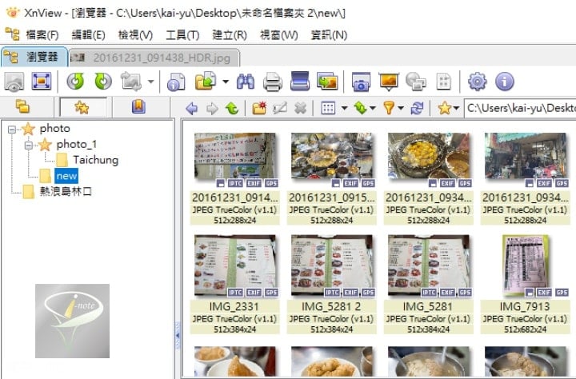Open the 工具(T) menu
This screenshot has width=576, height=379.
(x=182, y=35)
